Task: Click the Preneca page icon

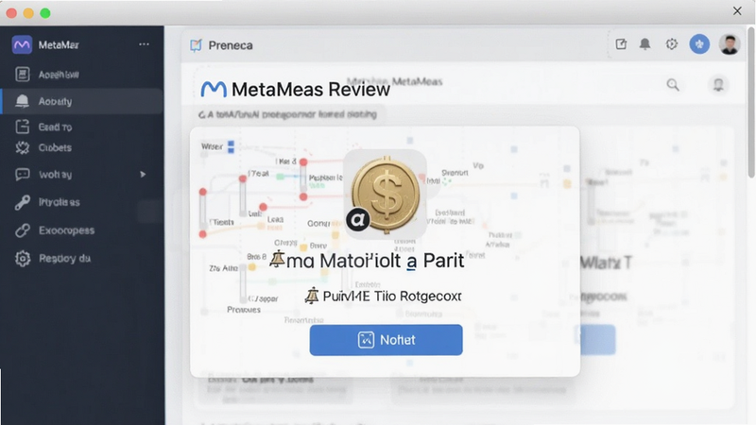Action: (196, 45)
